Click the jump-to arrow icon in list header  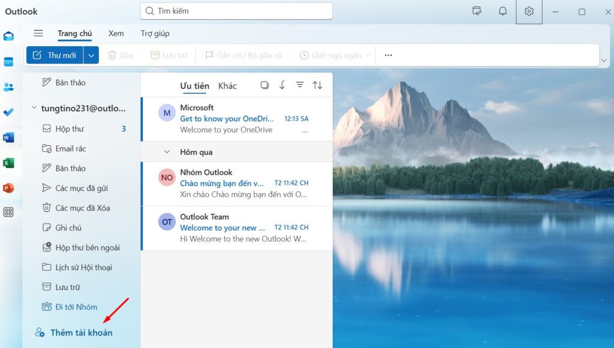(282, 85)
